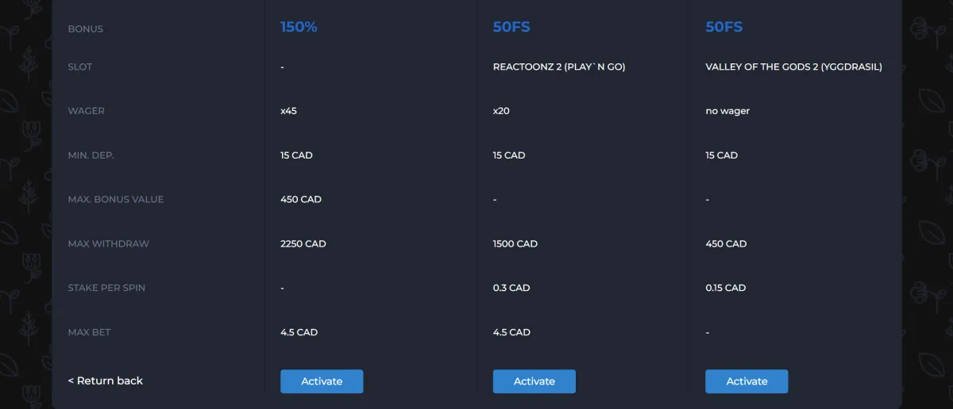This screenshot has height=409, width=953.
Task: Click the STAKE PER SPIN row label
Action: (106, 289)
